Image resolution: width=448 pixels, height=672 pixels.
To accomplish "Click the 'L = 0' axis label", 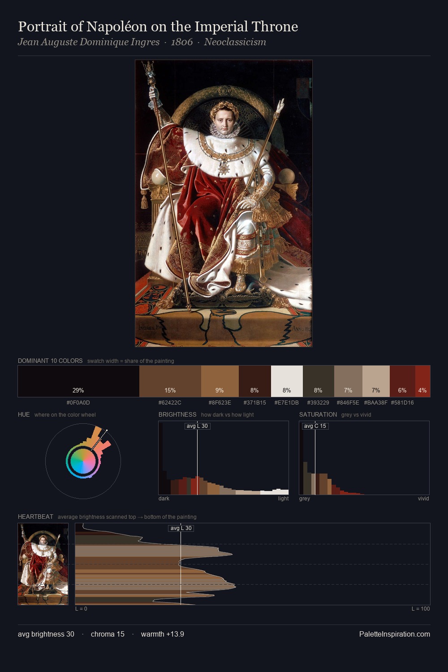I will [81, 609].
